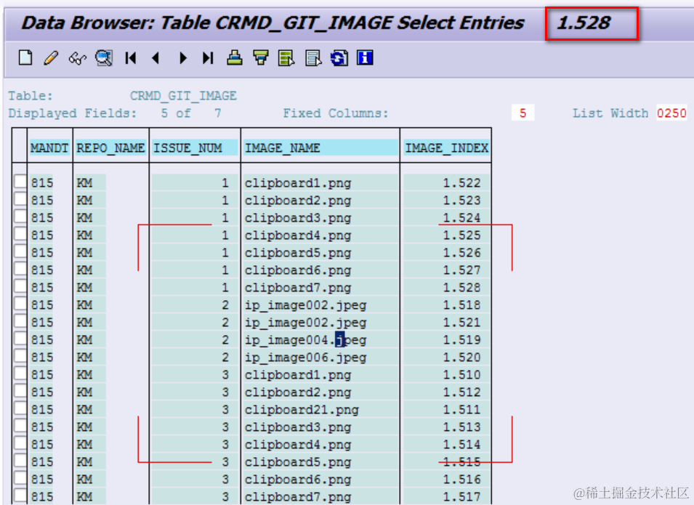
Task: Tick checkbox for row with index 1.524
Action: [x=20, y=217]
